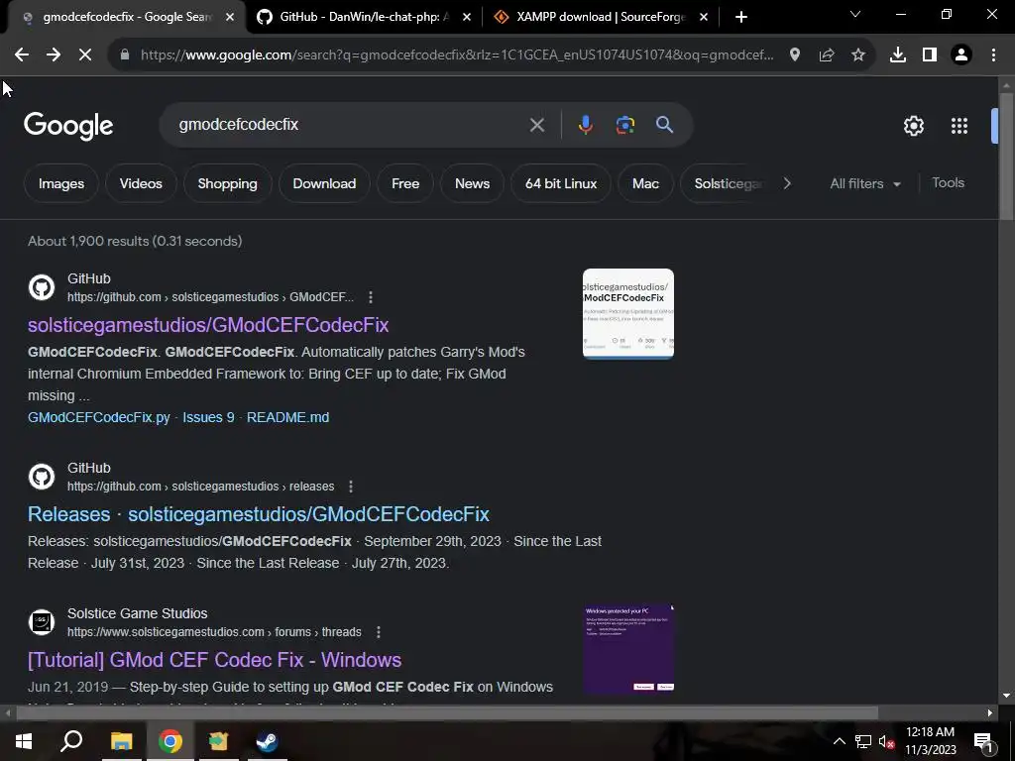Screen dimensions: 1015x761
Task: Open Chrome downloads icon
Action: [898, 55]
